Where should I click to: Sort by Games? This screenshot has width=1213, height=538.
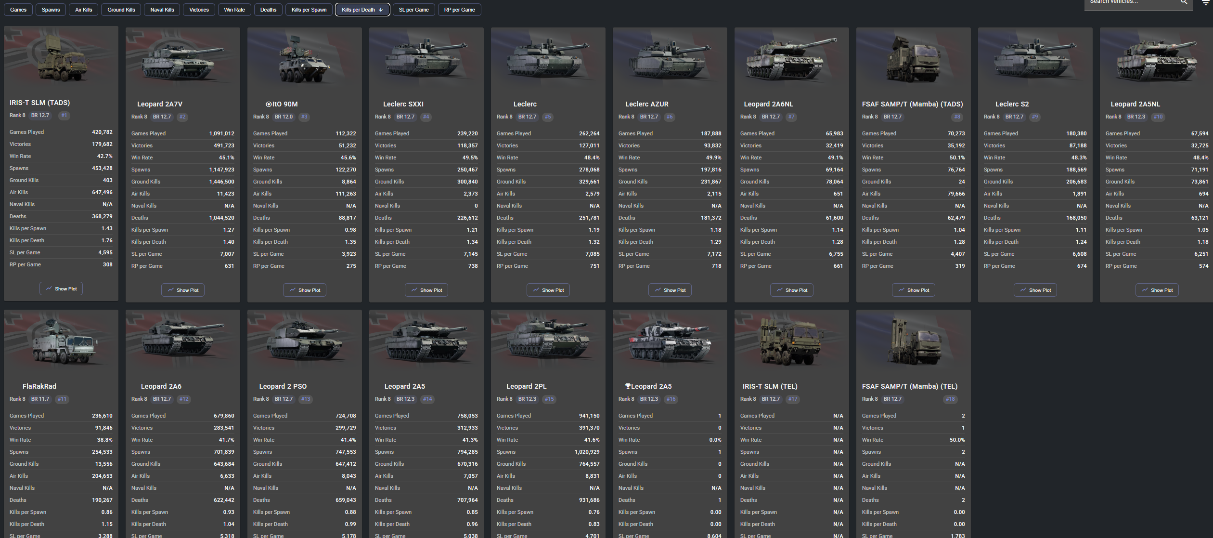pyautogui.click(x=18, y=10)
